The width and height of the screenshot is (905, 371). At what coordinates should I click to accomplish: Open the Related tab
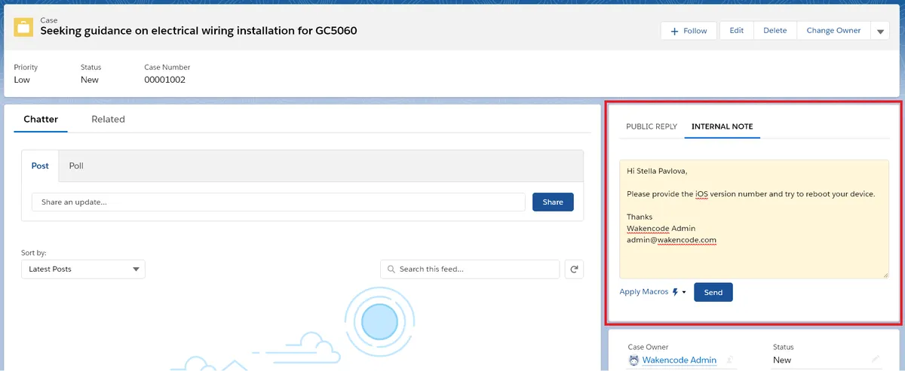tap(108, 119)
